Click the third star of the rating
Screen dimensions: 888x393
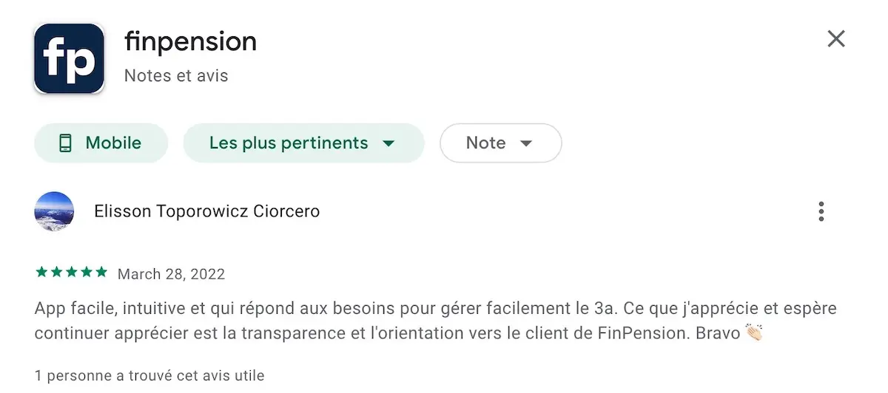point(71,273)
